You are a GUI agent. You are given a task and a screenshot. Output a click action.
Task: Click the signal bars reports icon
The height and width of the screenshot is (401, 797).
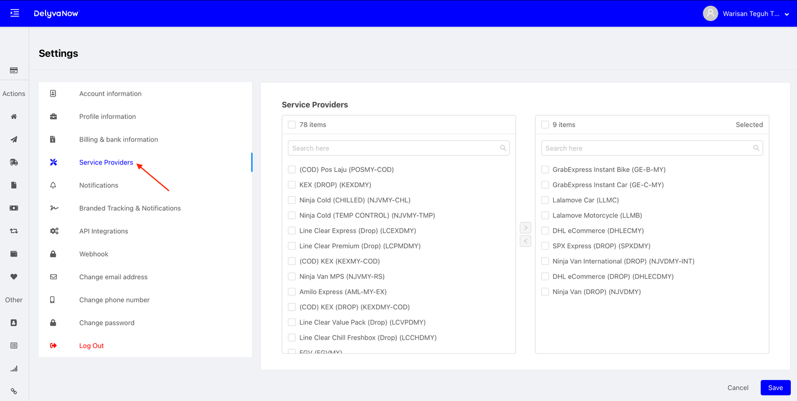[x=14, y=369]
